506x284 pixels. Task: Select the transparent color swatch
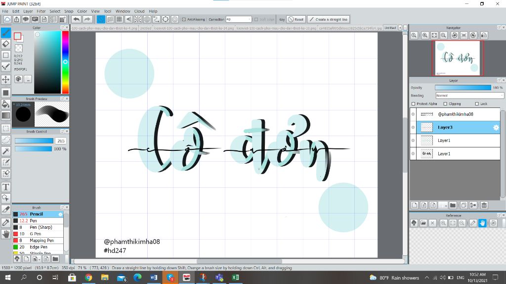(19, 48)
